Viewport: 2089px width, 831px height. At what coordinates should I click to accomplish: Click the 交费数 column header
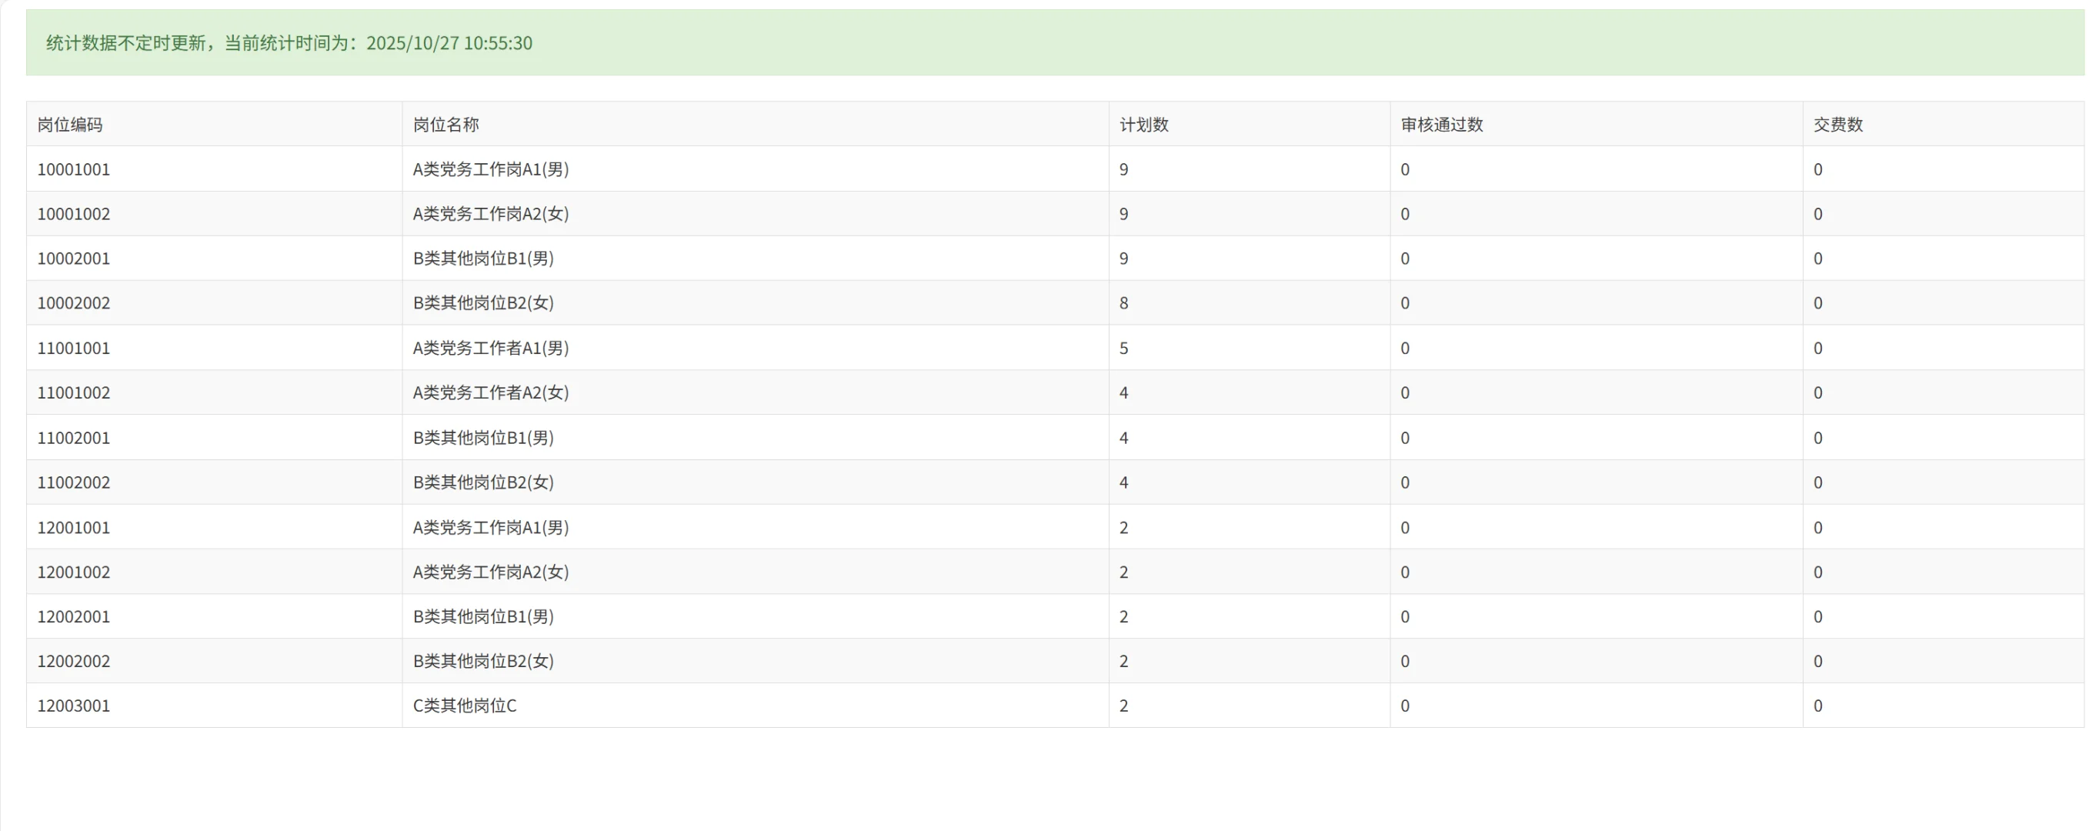(x=1837, y=124)
